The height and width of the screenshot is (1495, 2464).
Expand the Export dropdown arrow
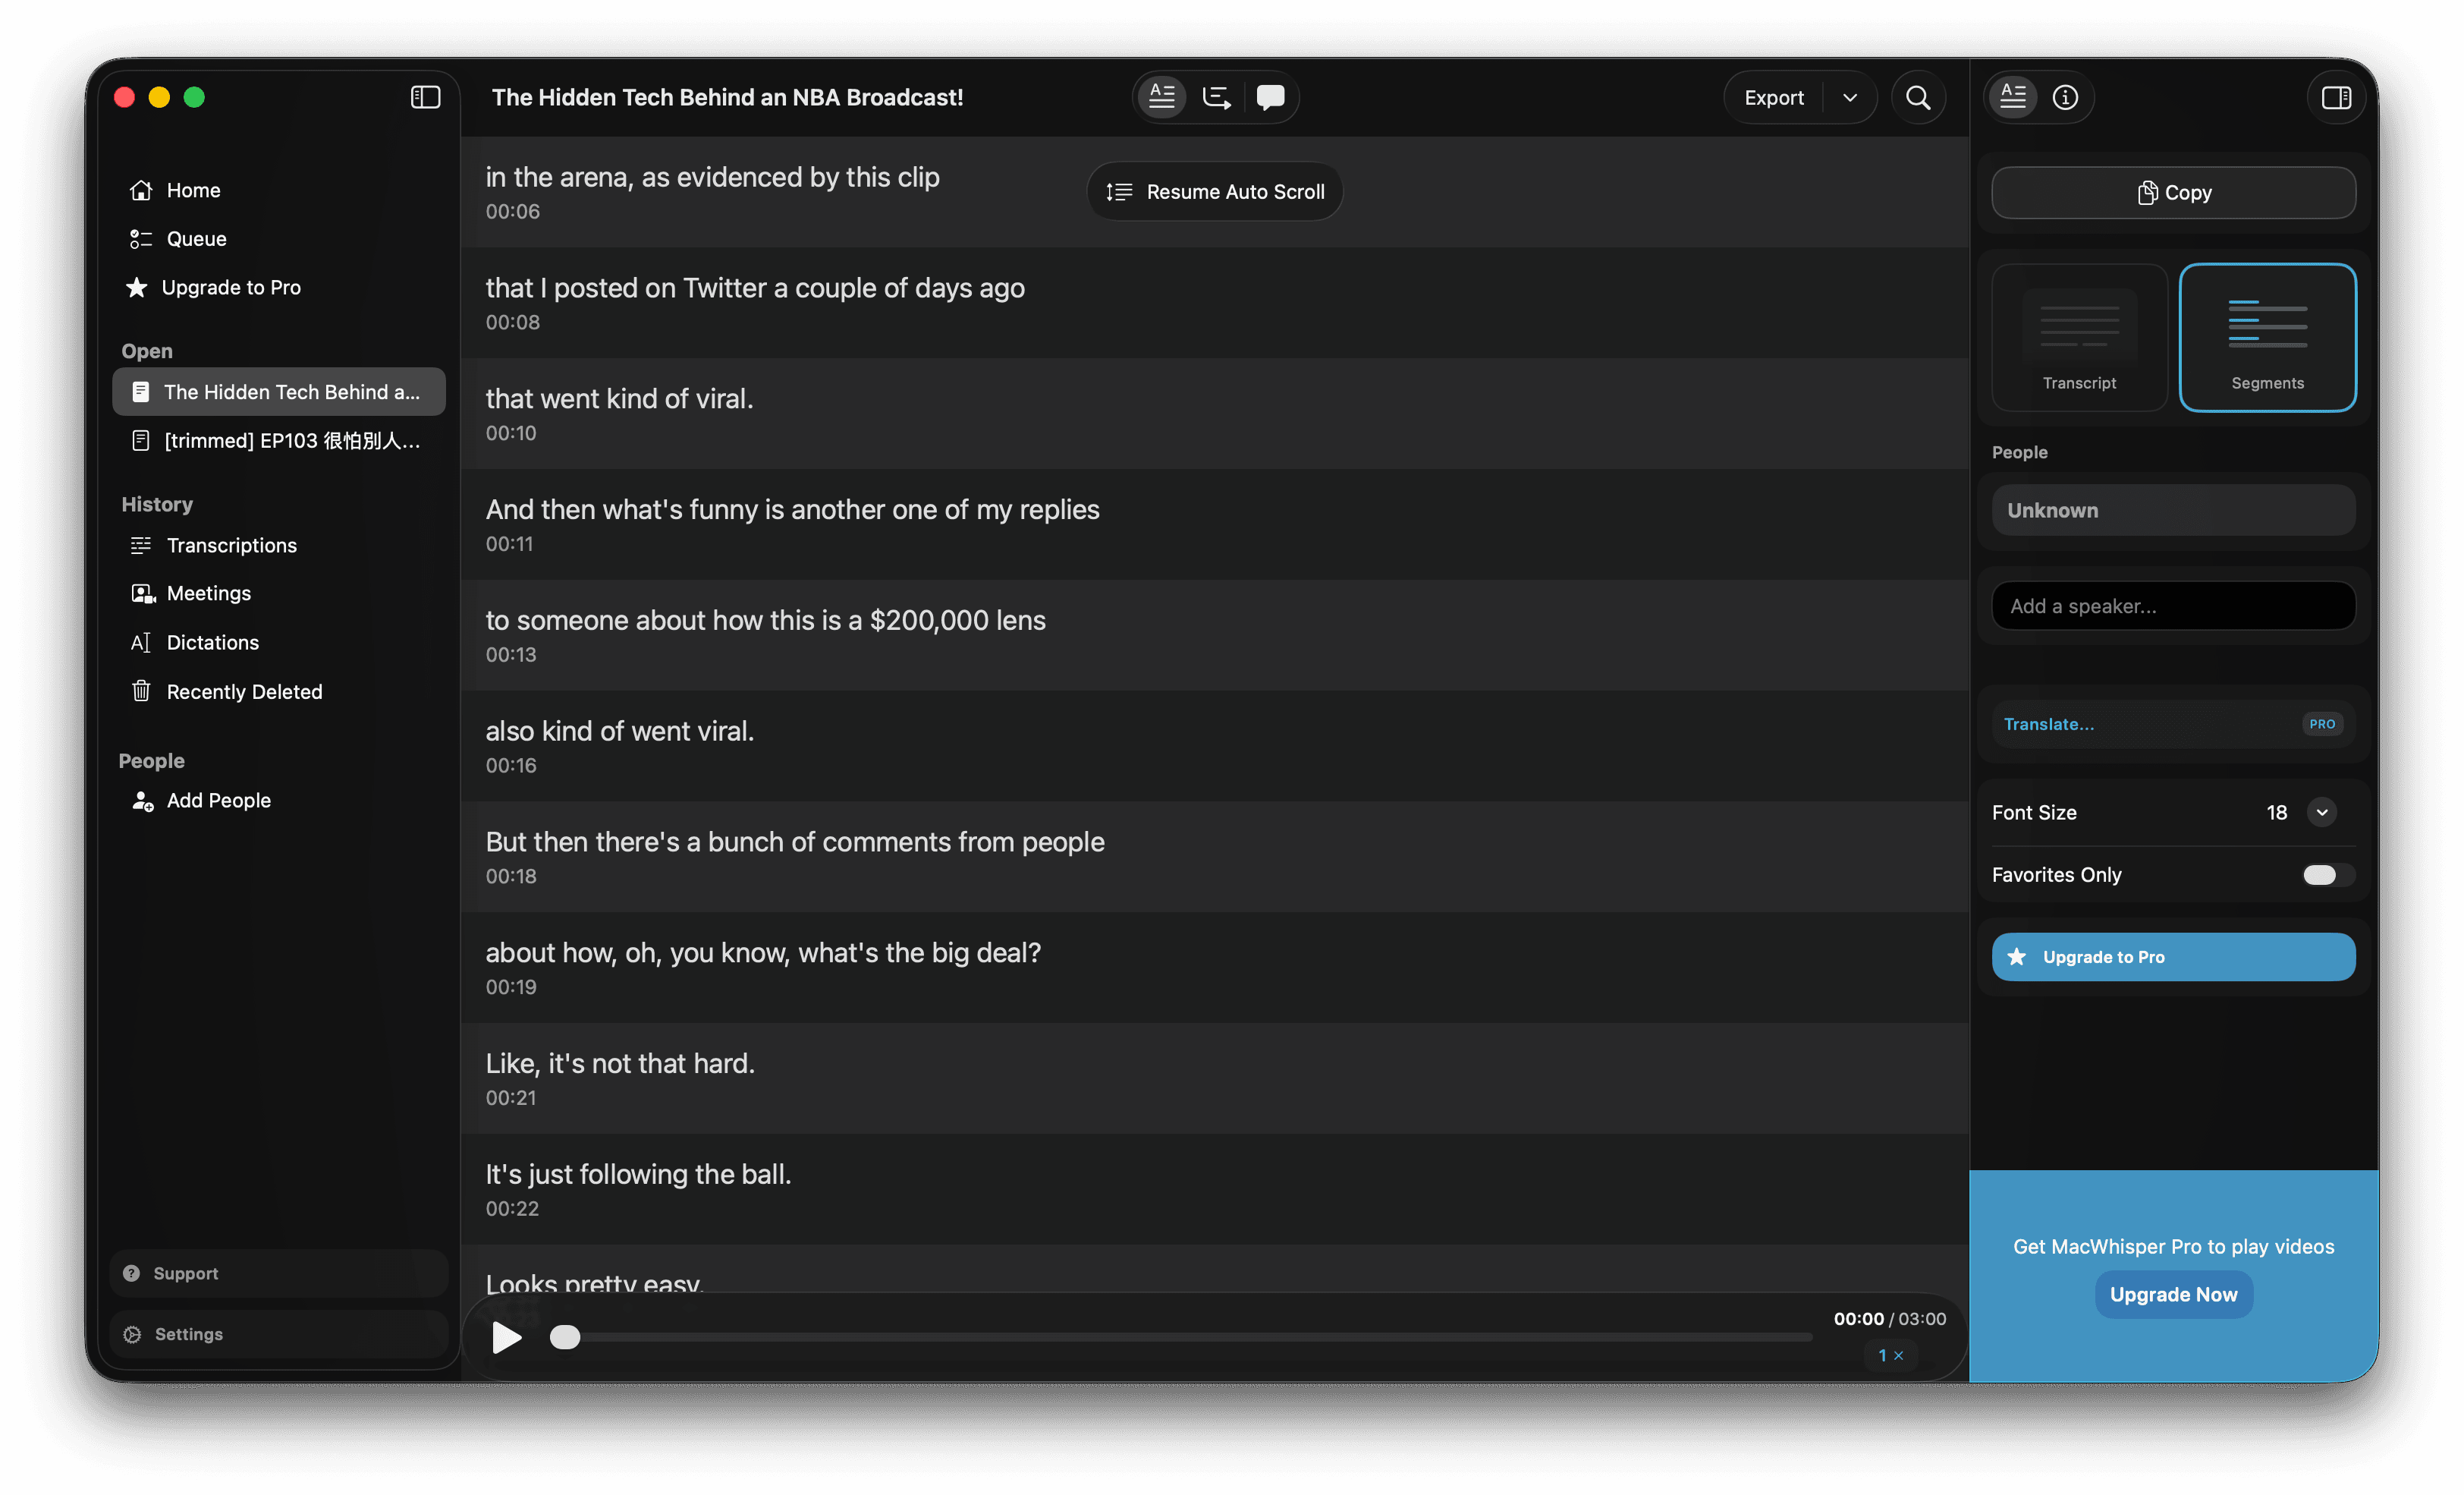(1850, 97)
